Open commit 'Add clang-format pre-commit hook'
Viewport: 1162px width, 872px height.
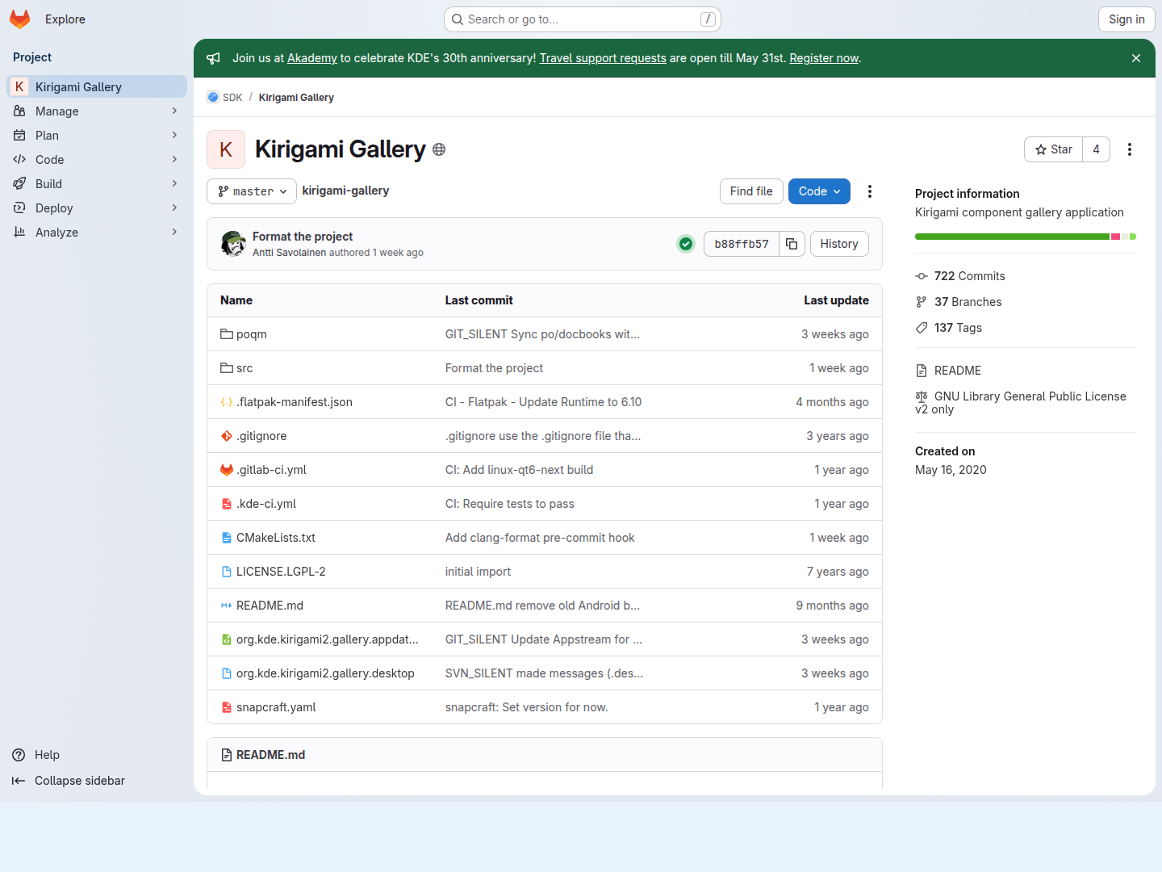pos(540,538)
